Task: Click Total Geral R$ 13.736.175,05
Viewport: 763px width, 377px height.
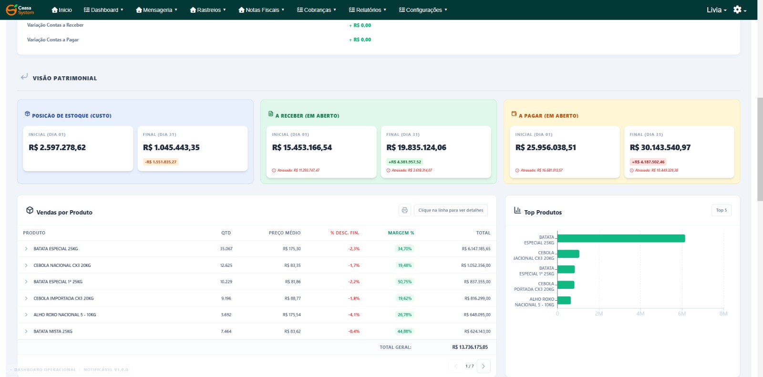Action: [470, 347]
